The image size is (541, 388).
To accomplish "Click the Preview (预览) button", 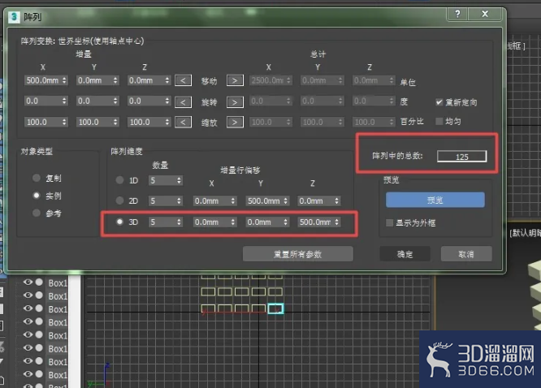I will (x=435, y=200).
